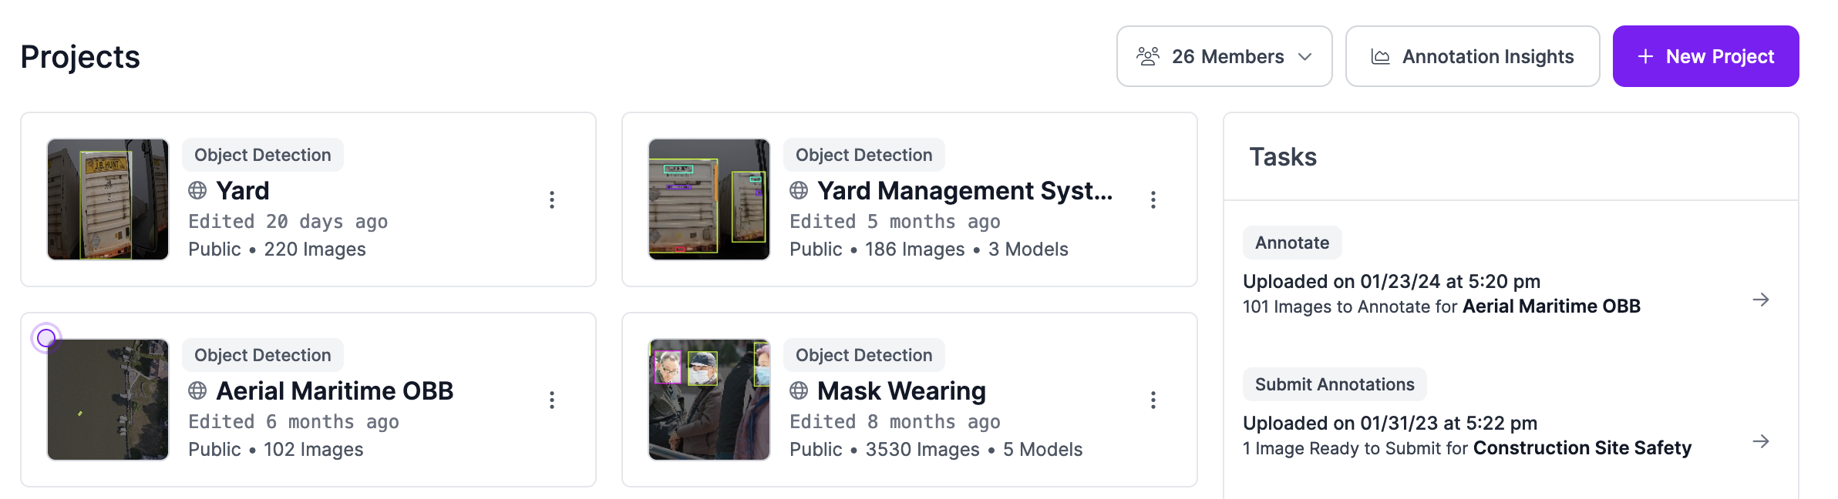Open options menu for Yard Management System

click(1153, 199)
